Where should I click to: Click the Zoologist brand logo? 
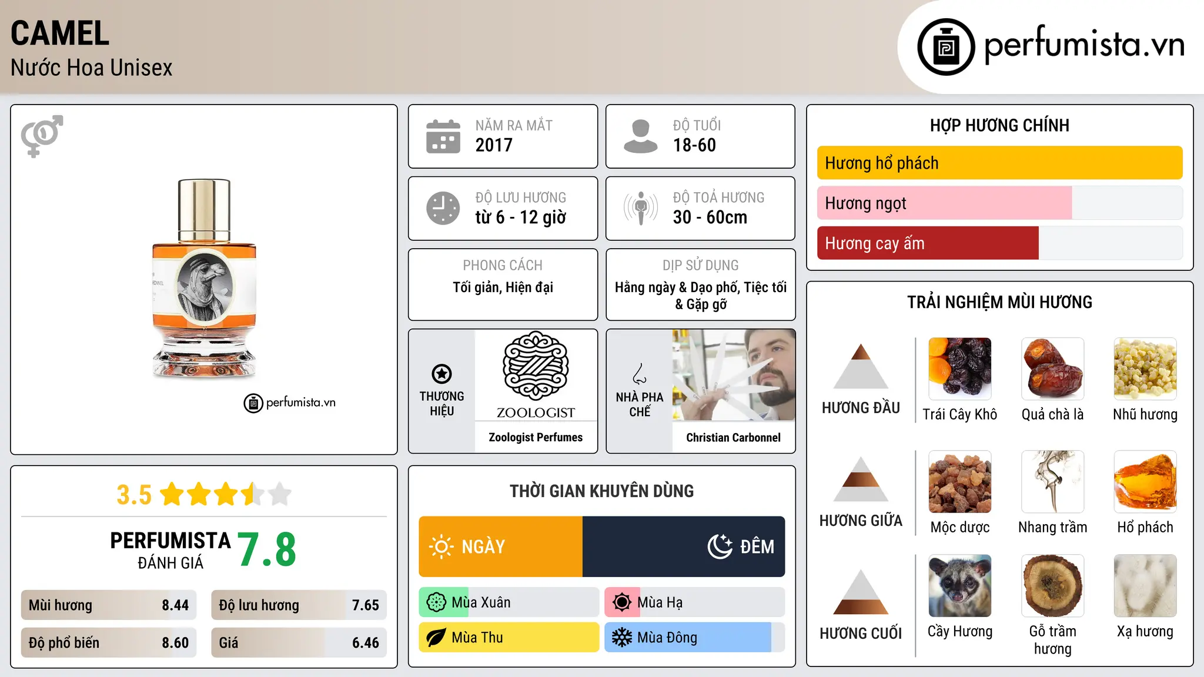[536, 375]
